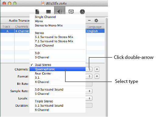This screenshot has height=117, width=162.
Task: Open triangle menu beside Format
Action: [97, 76]
